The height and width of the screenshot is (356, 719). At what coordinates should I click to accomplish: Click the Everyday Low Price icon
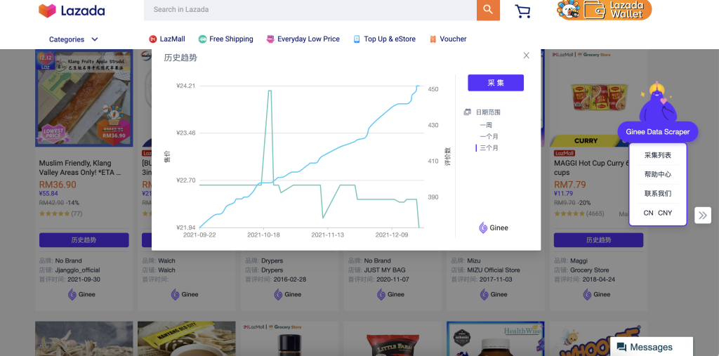click(x=270, y=39)
